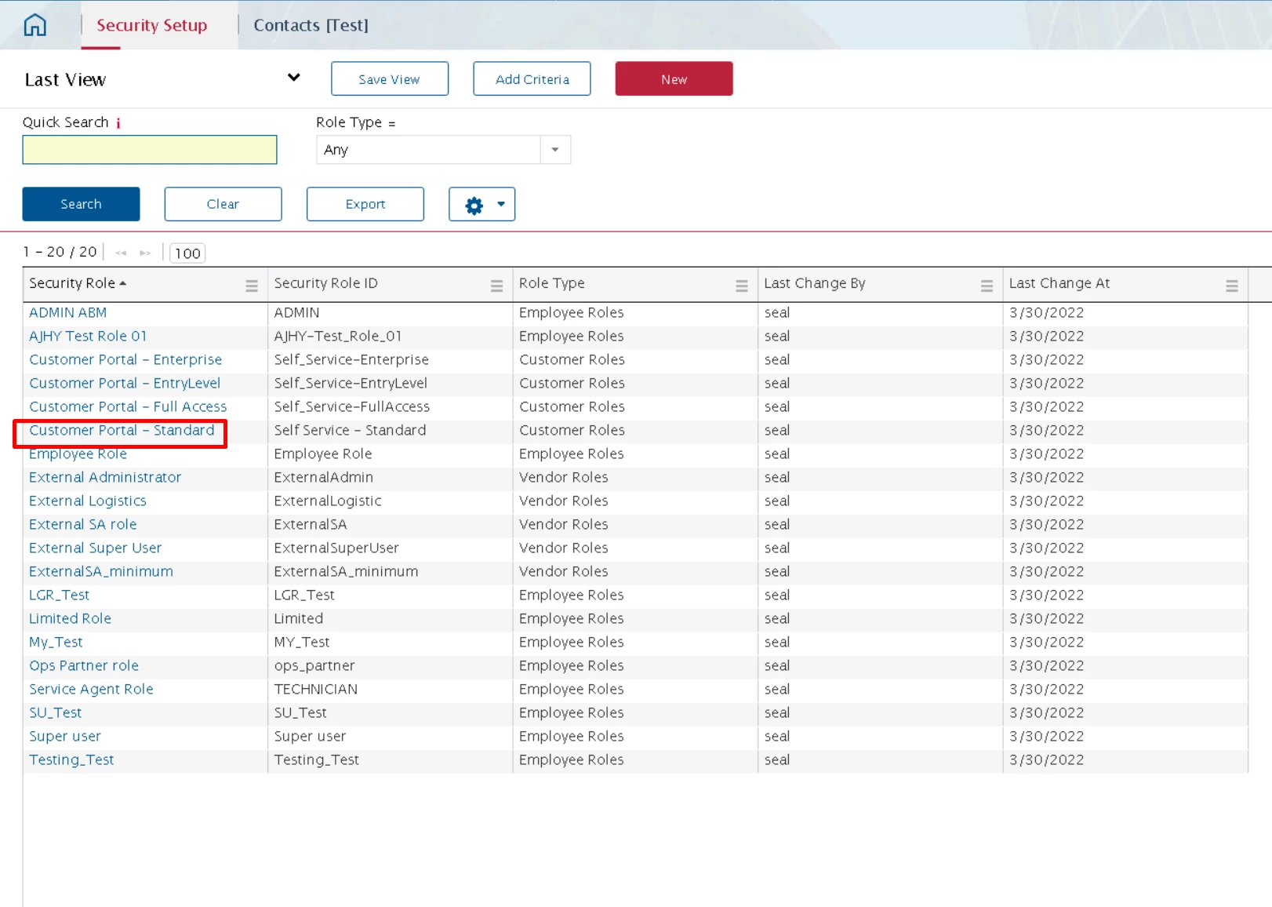Click the blue Search button

click(81, 204)
